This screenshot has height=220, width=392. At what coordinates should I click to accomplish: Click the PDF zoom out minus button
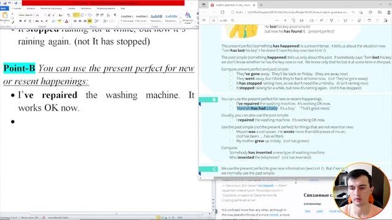(x=277, y=20)
